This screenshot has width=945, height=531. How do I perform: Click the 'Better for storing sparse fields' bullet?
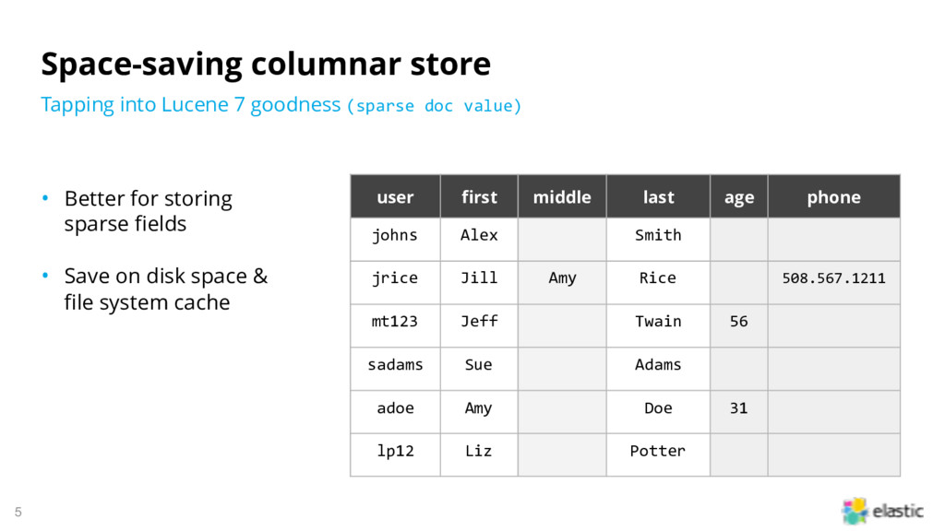(149, 211)
